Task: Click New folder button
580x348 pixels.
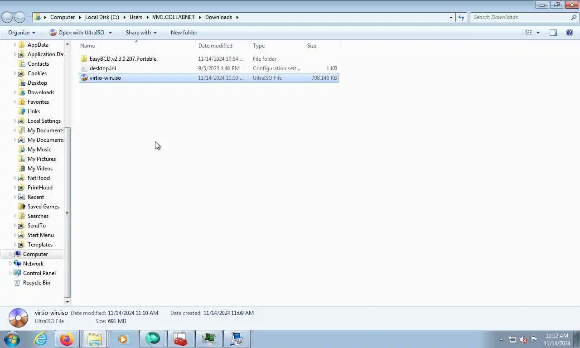Action: click(184, 33)
